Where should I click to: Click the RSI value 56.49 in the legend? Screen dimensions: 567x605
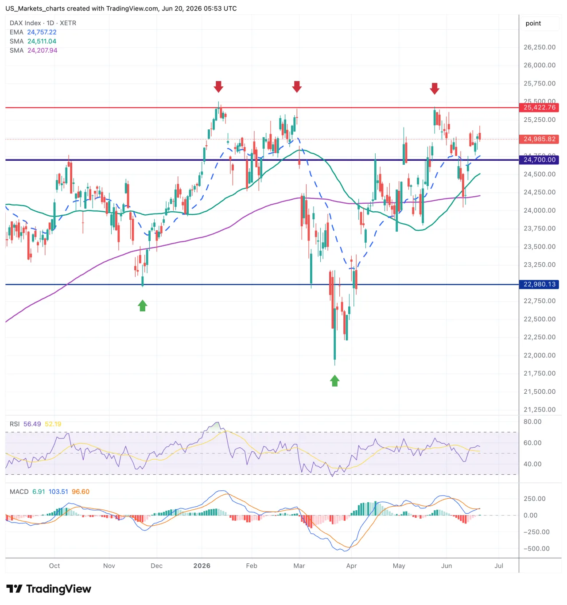point(32,424)
